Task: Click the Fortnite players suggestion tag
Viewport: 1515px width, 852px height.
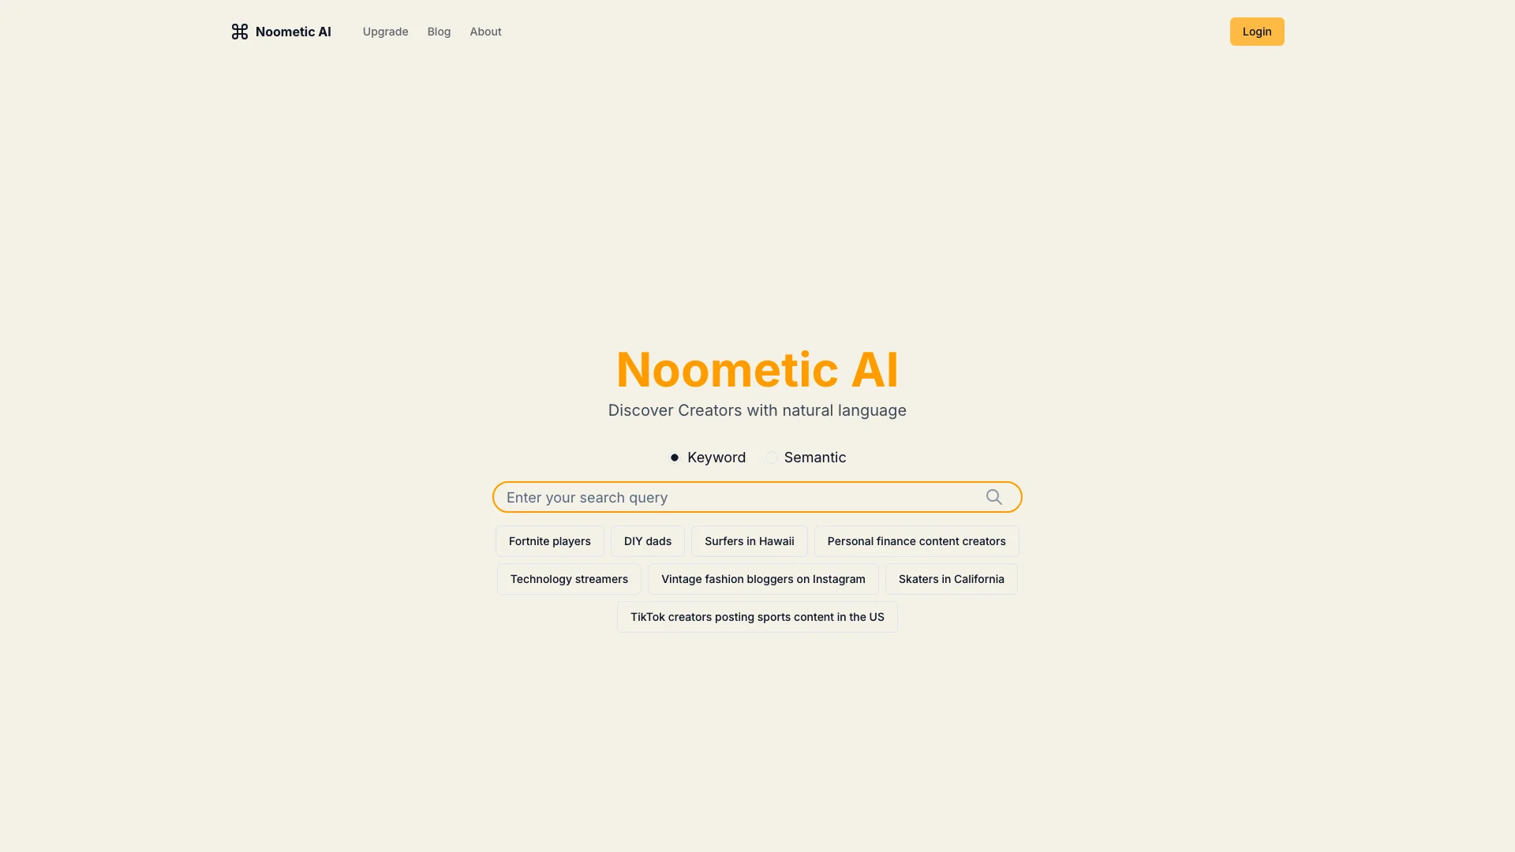Action: [549, 541]
